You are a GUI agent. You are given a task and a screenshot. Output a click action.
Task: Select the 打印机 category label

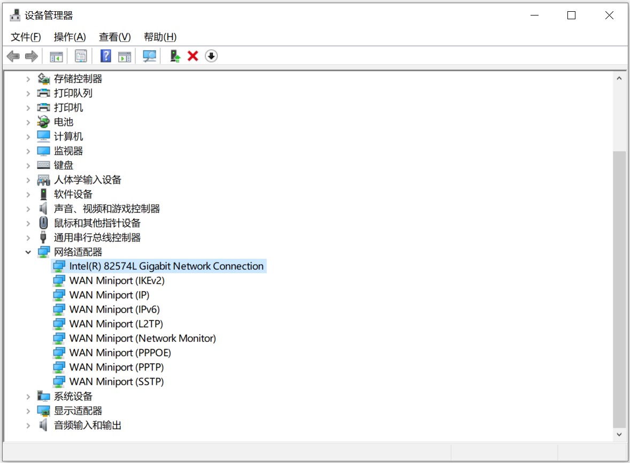coord(68,107)
